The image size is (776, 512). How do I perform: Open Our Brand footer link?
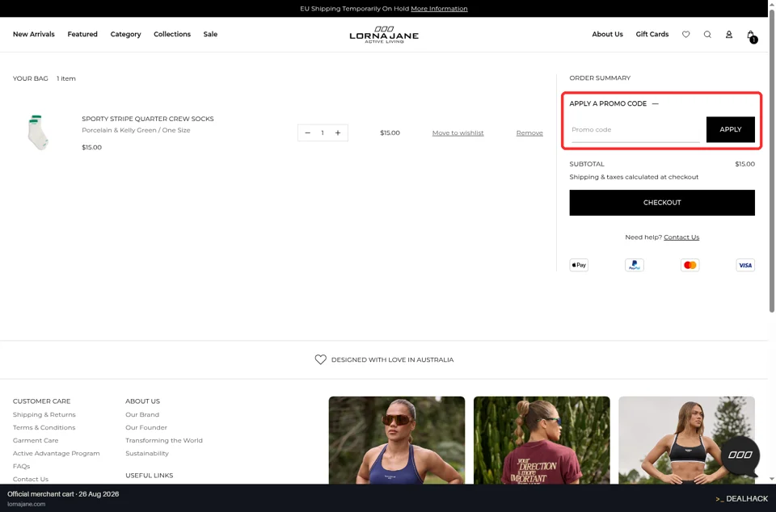(142, 414)
